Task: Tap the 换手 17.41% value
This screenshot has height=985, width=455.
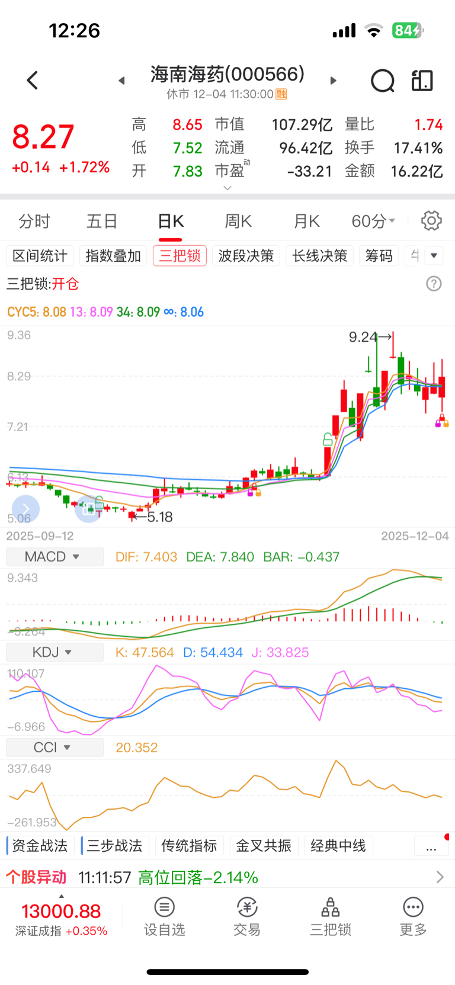Action: (394, 147)
